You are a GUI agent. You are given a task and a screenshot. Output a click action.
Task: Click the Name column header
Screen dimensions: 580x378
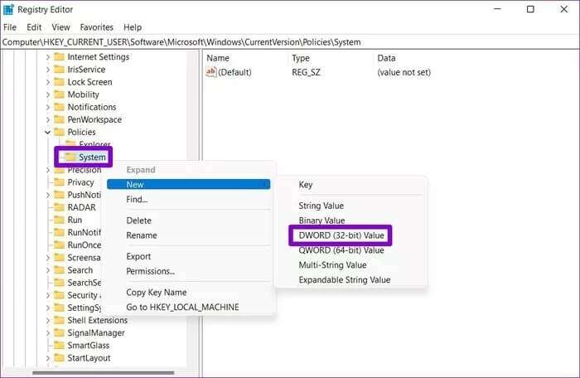(218, 58)
